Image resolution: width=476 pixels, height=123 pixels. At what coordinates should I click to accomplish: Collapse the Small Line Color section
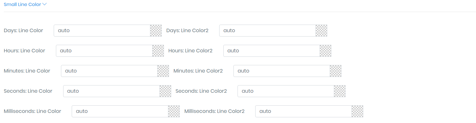25,4
